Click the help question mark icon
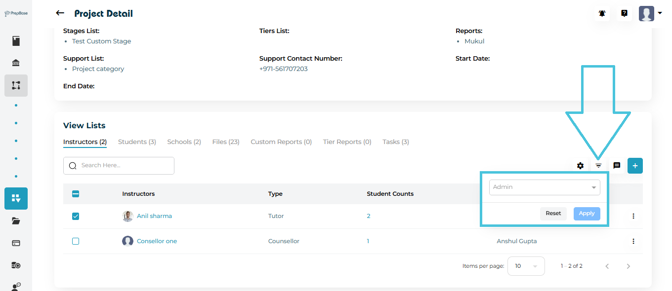Viewport: 672px width, 291px height. tap(624, 13)
